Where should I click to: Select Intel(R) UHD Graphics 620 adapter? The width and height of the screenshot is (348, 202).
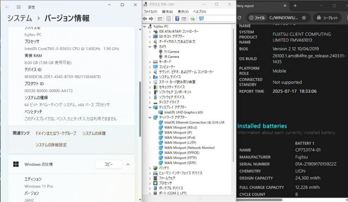point(183,112)
